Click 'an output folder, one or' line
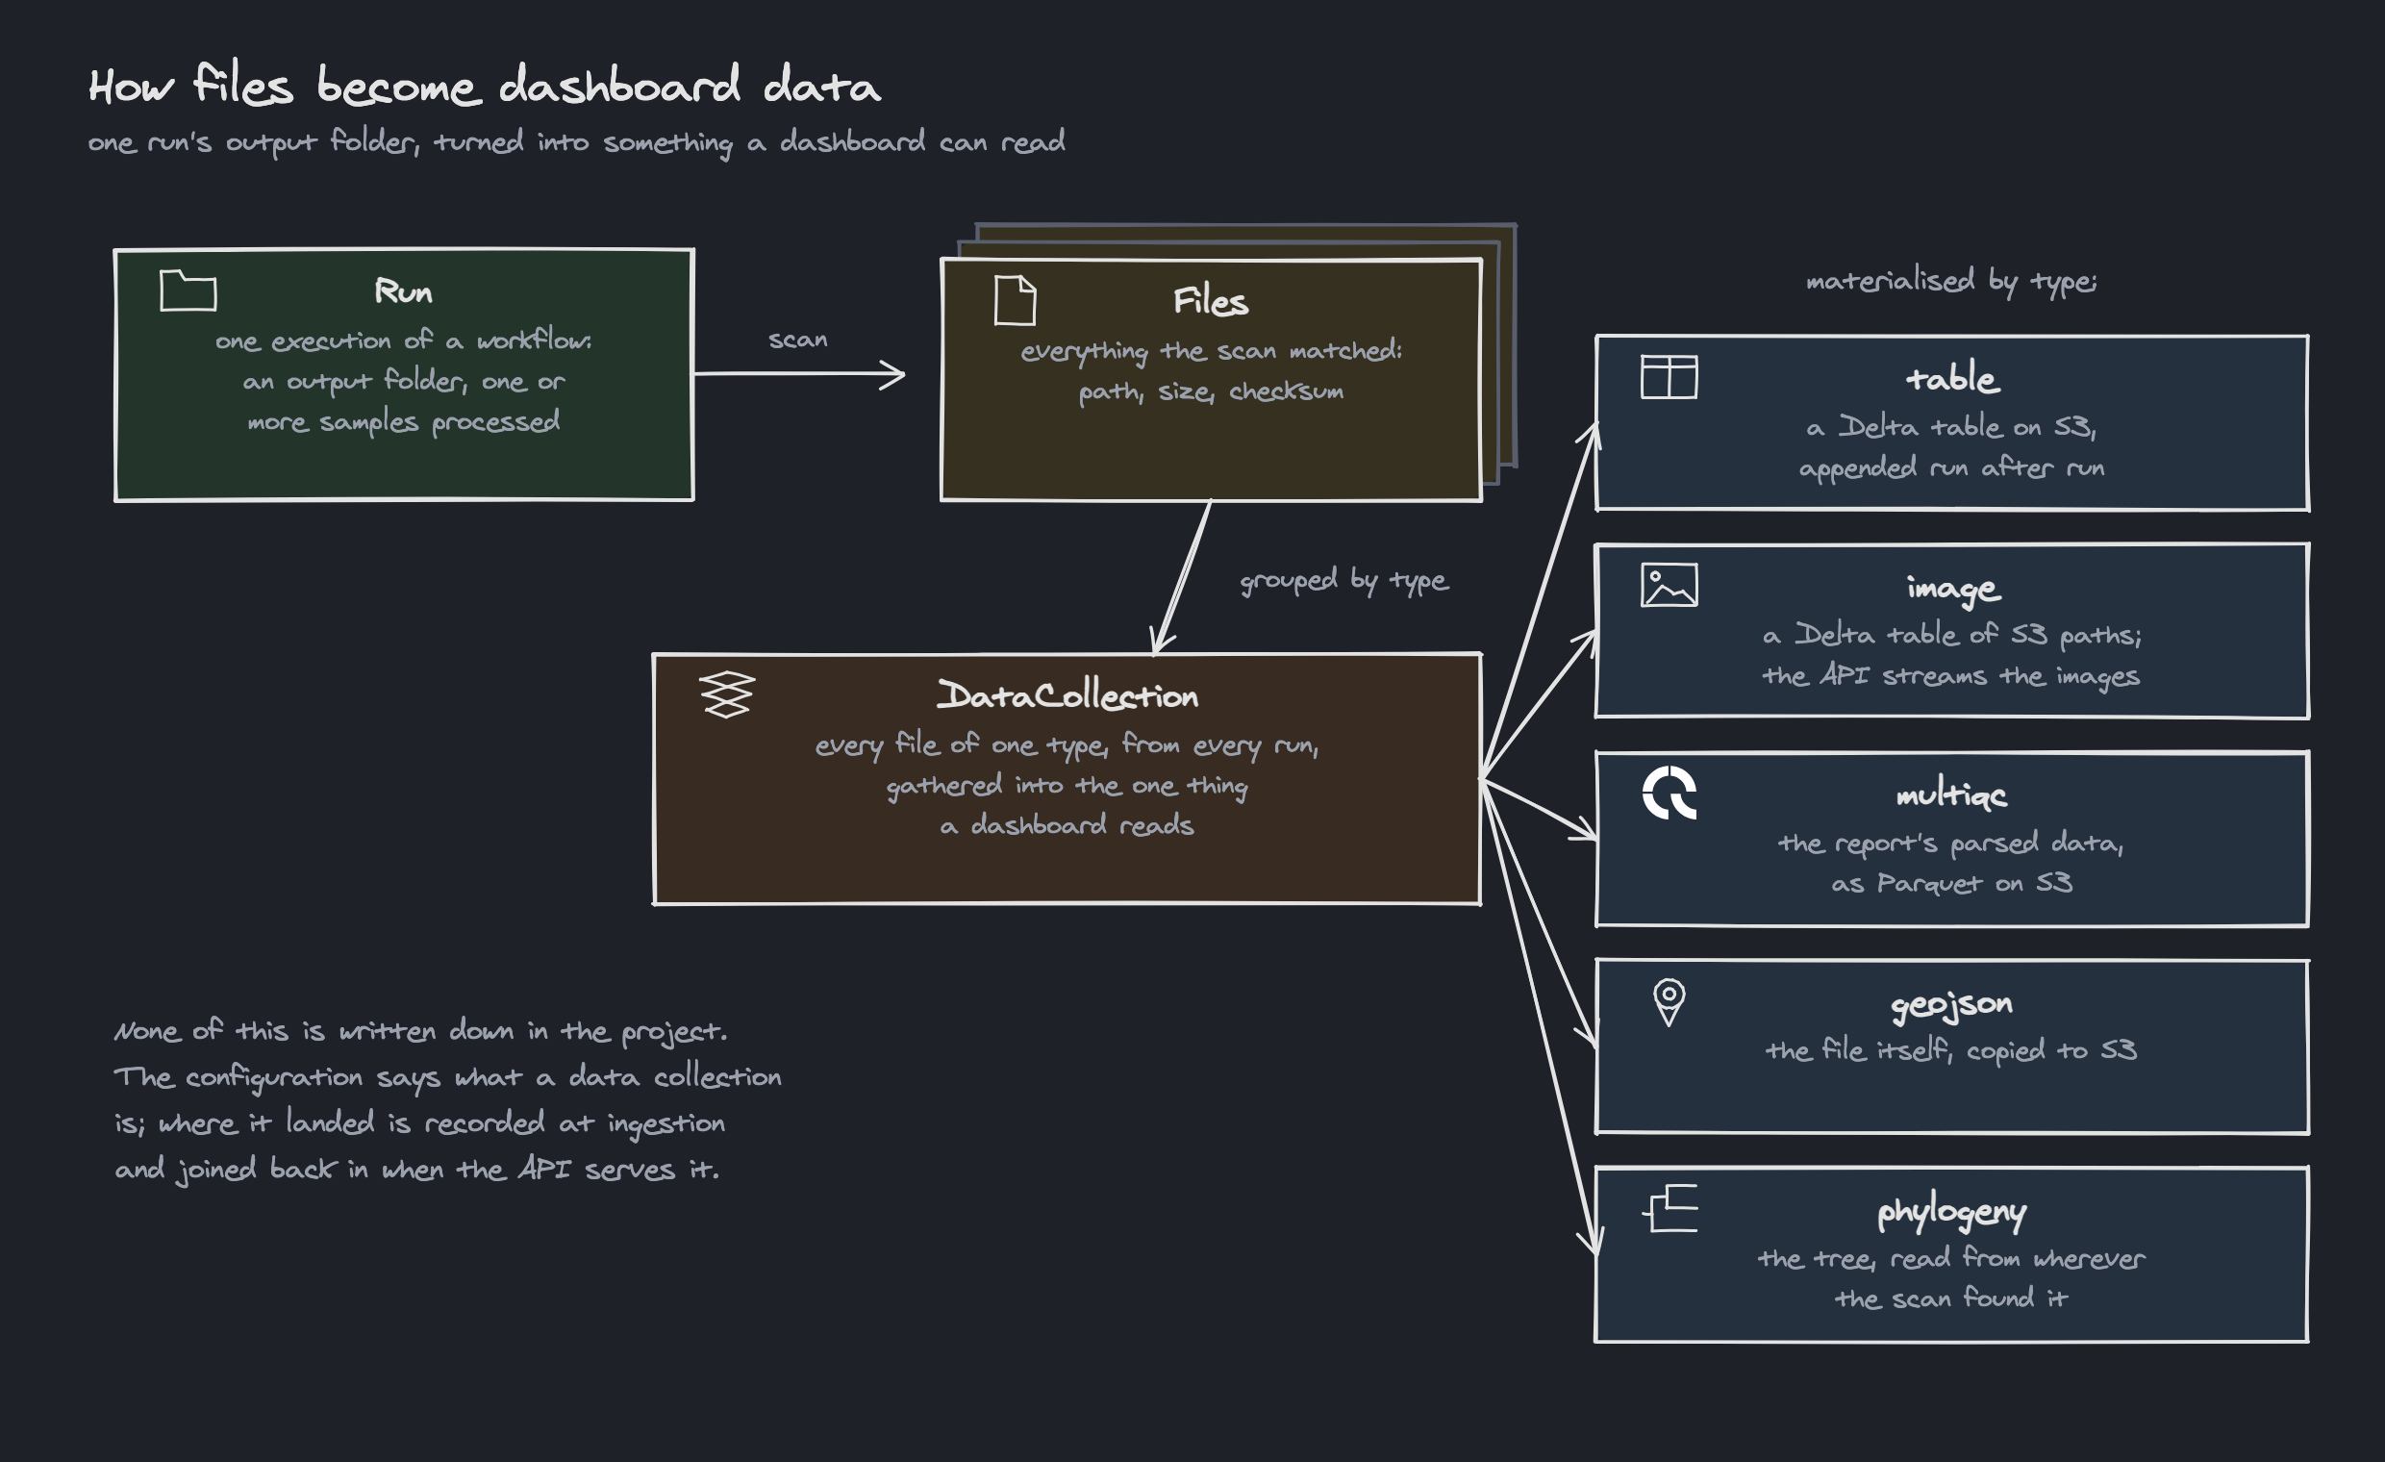The width and height of the screenshot is (2385, 1462). point(404,381)
